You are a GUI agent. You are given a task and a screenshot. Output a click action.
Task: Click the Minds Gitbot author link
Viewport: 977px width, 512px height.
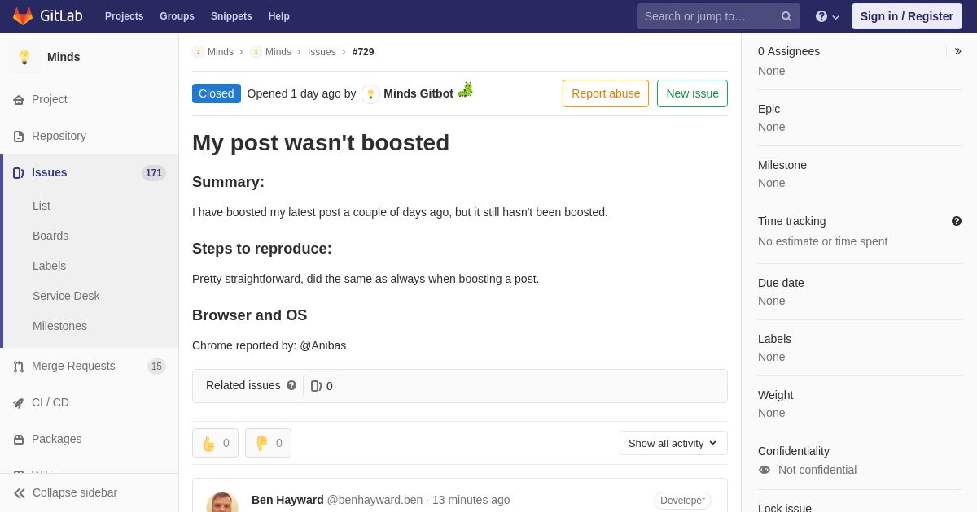418,93
